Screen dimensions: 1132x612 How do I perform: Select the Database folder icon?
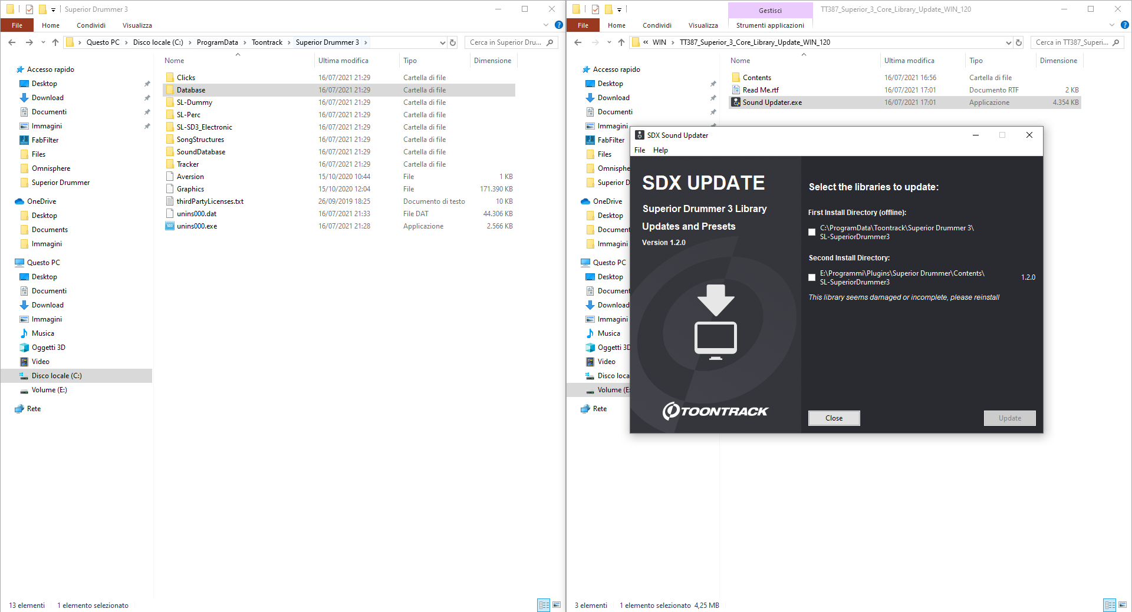[x=170, y=90]
